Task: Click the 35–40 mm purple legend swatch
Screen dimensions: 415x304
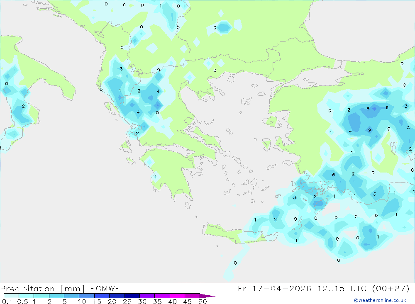Action: tap(162, 296)
